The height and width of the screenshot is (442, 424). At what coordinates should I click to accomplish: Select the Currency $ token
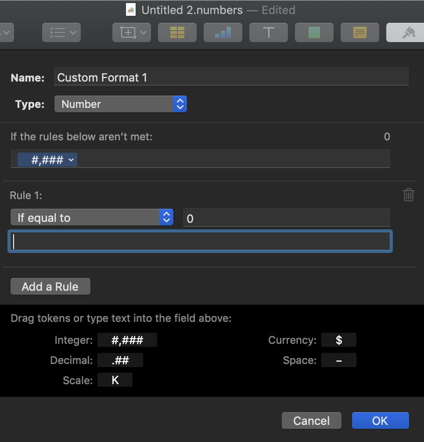pos(338,340)
